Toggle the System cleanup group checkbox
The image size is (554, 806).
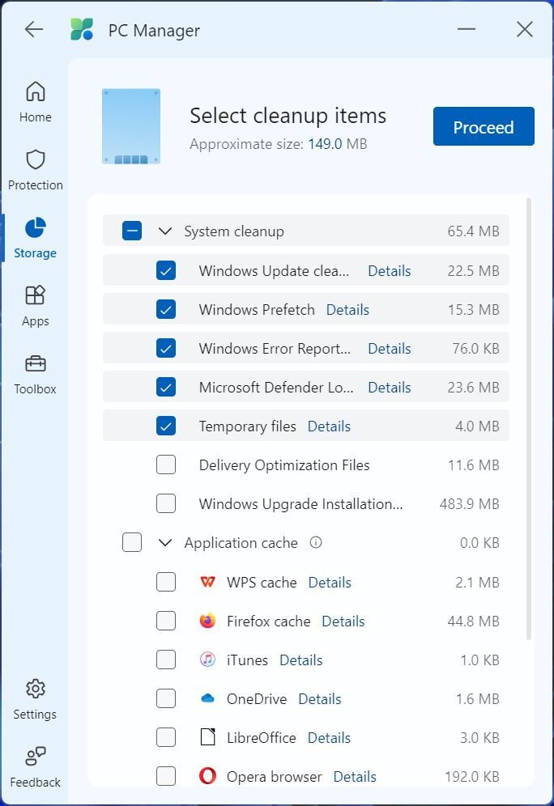point(132,231)
